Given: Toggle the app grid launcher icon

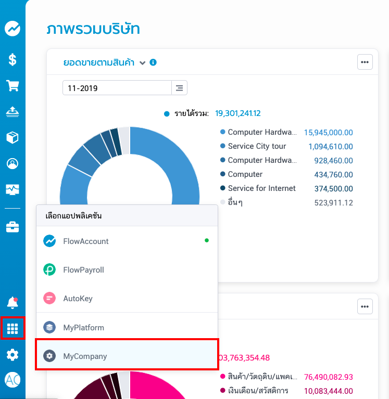Looking at the screenshot, I should [x=12, y=329].
